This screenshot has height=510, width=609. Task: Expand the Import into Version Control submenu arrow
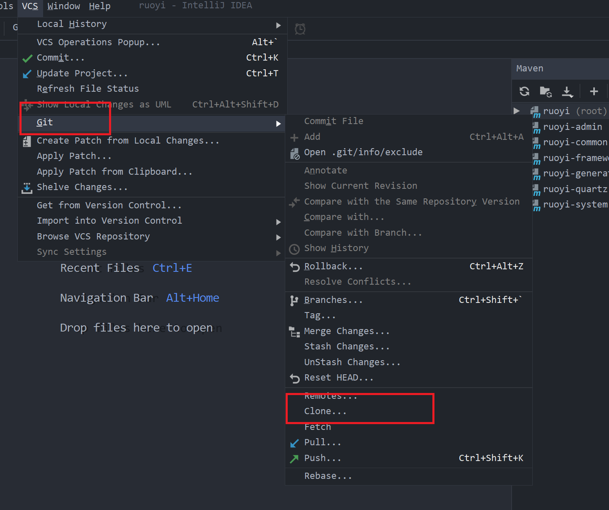point(279,222)
